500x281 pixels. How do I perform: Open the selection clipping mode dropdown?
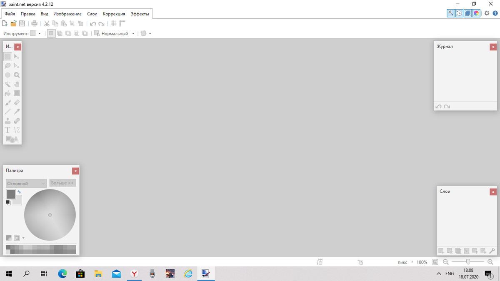[x=146, y=33]
